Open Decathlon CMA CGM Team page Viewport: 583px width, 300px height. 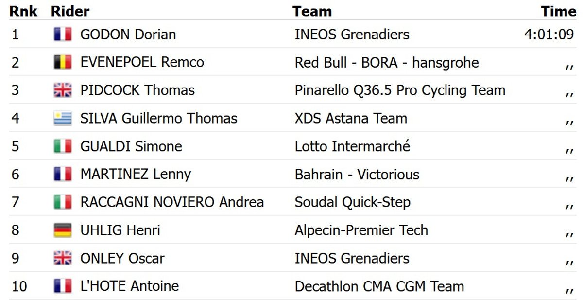[x=379, y=286]
